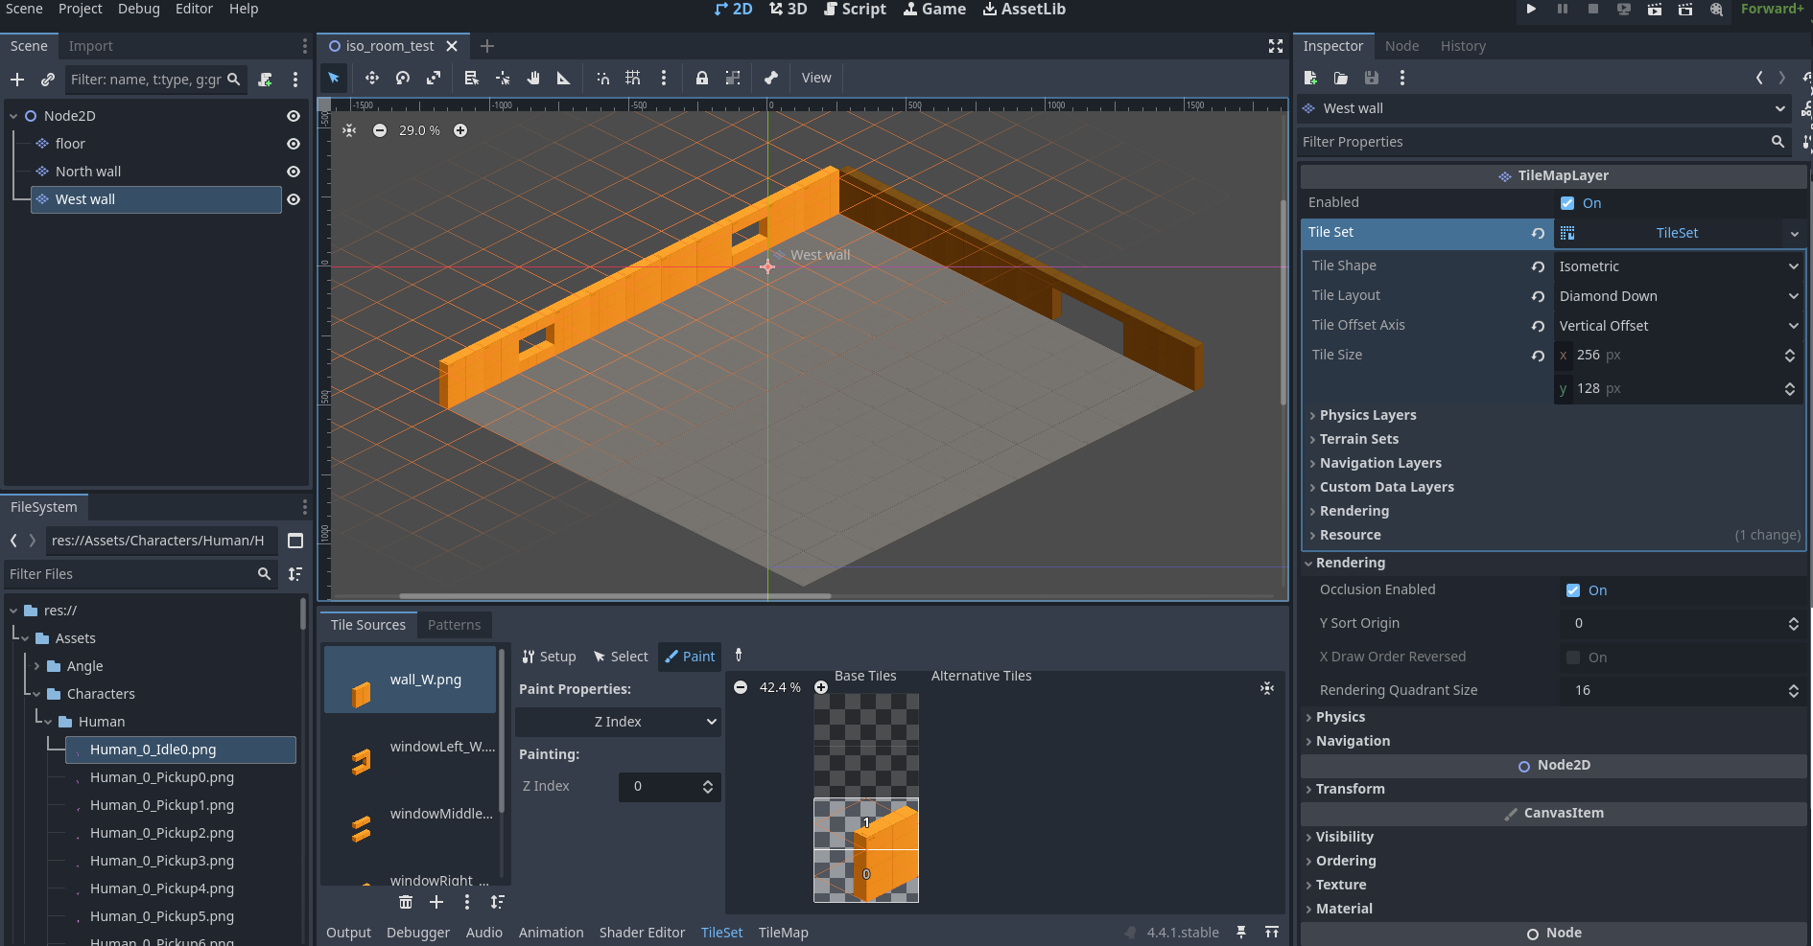Select the Rotate Mode tool
1813x946 pixels.
[403, 78]
